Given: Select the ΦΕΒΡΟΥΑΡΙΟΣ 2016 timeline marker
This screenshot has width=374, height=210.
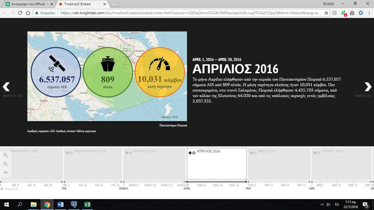Looking at the screenshot, I should pos(93,164).
